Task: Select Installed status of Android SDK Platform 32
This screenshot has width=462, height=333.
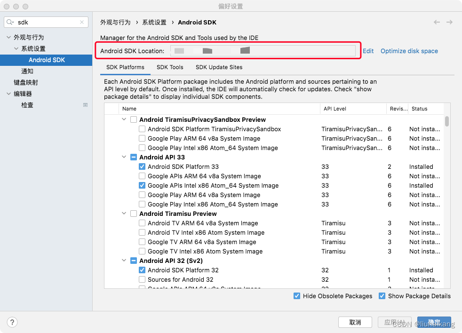Action: (421, 270)
